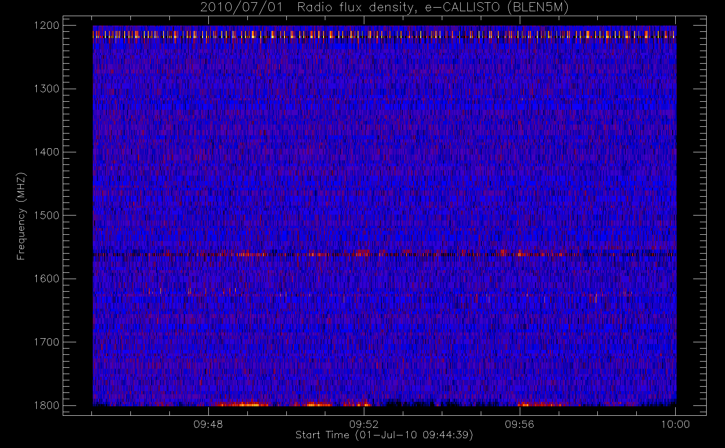
Task: Select the 1500 frequency axis label
Action: click(47, 215)
